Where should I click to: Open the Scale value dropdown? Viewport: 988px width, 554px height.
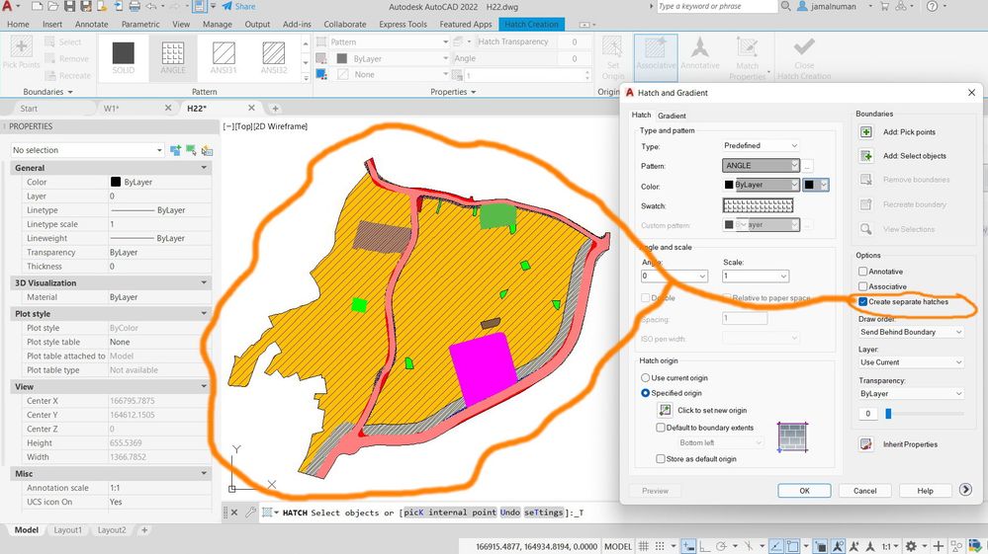point(756,277)
